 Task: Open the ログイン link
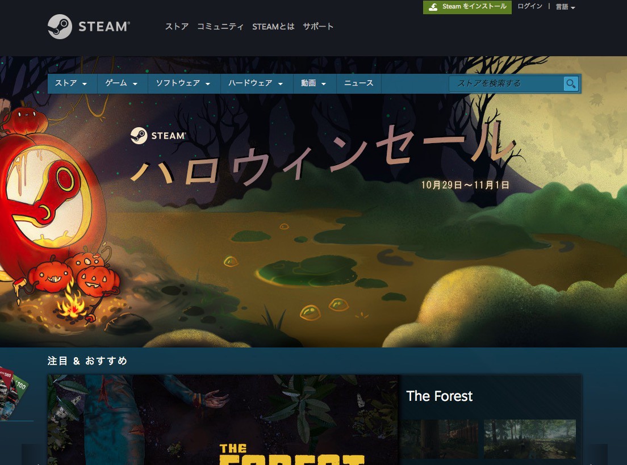(x=529, y=6)
